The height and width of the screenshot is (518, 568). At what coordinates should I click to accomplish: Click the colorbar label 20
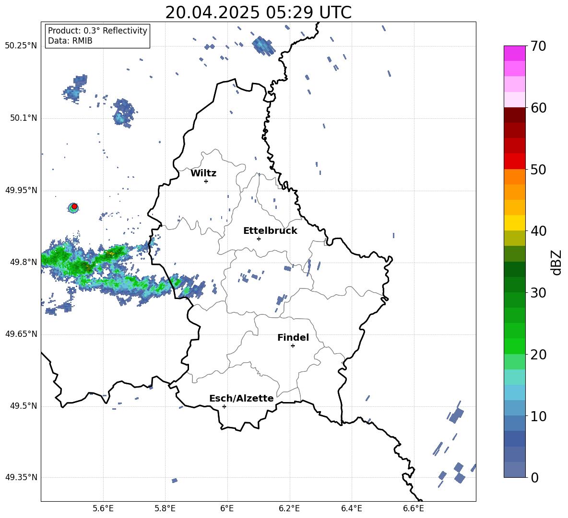click(538, 355)
